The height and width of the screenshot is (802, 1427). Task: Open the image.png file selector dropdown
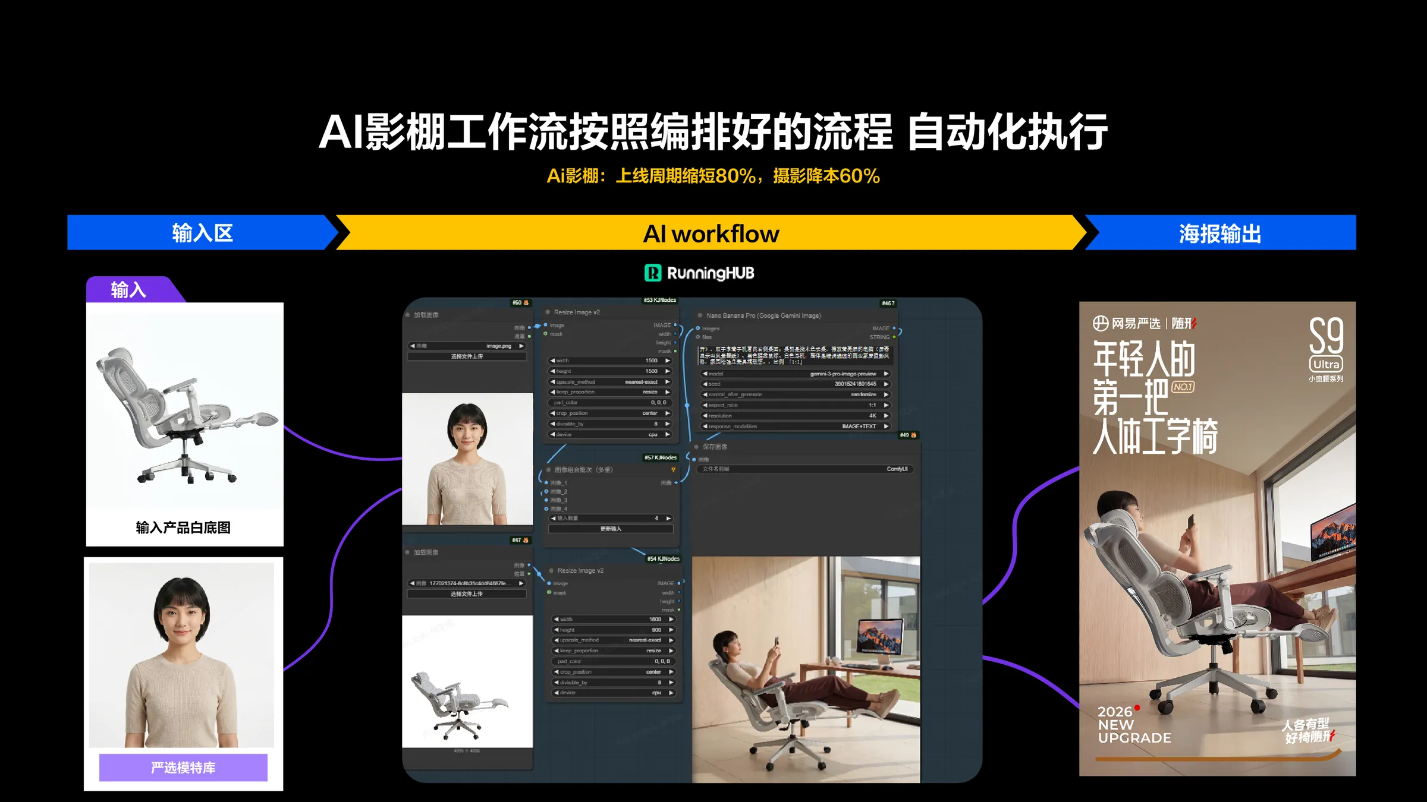click(x=467, y=346)
